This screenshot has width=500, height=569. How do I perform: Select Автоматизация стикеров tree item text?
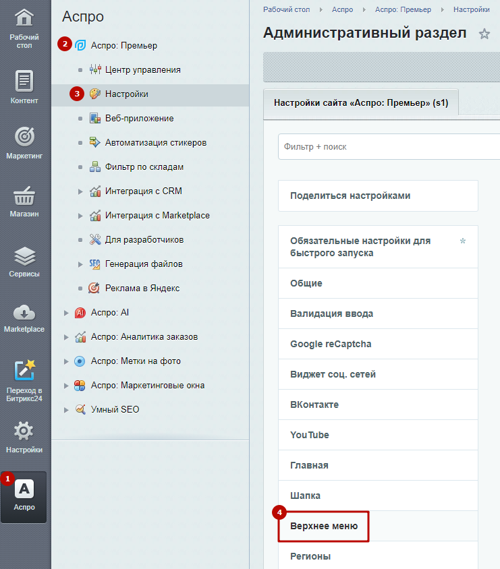156,143
